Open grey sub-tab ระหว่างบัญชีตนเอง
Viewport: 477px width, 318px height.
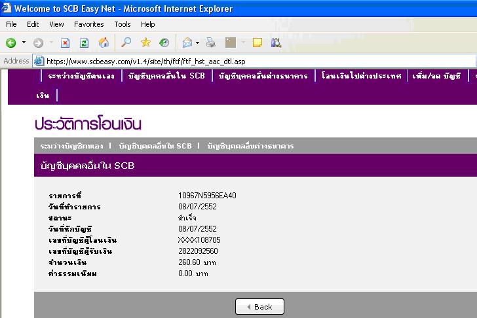(71, 146)
